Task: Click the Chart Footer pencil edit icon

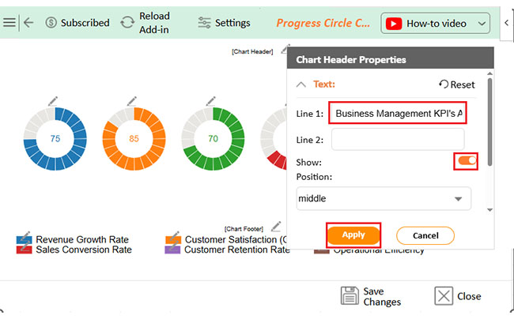Action: click(276, 227)
